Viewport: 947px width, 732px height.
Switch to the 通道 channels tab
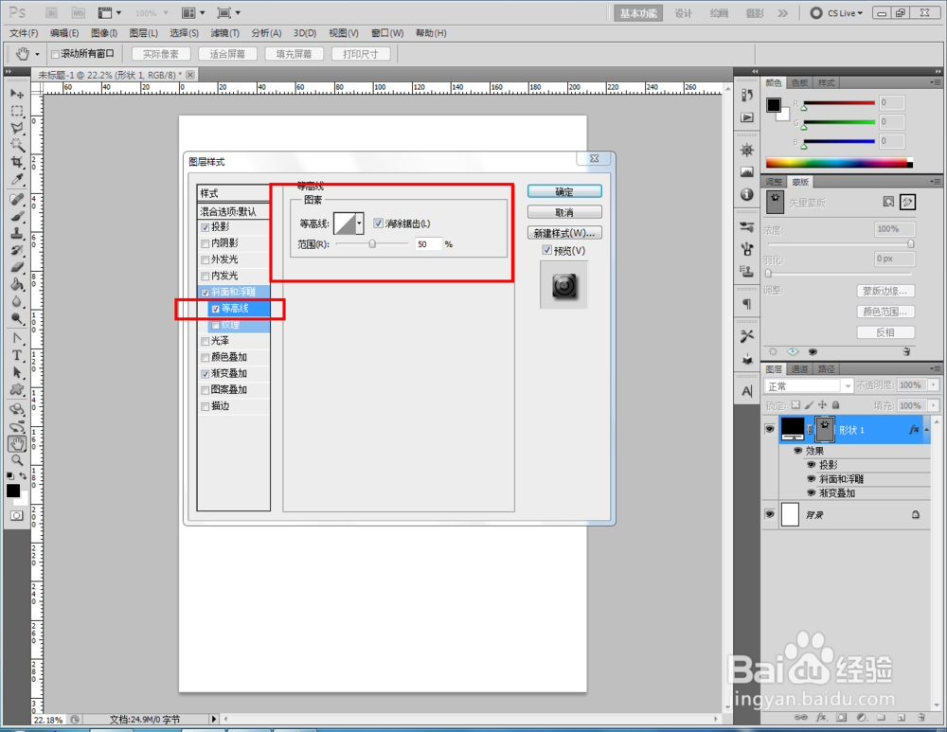click(x=799, y=368)
